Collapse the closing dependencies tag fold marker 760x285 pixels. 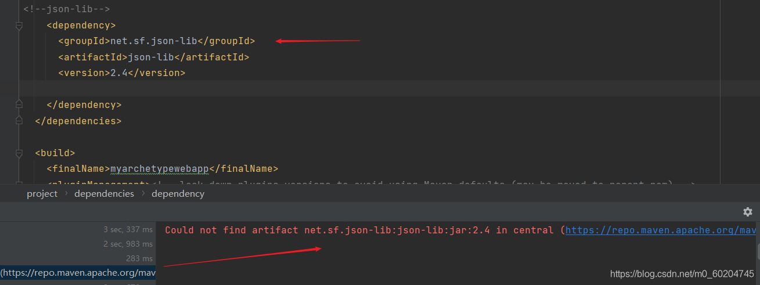point(19,121)
